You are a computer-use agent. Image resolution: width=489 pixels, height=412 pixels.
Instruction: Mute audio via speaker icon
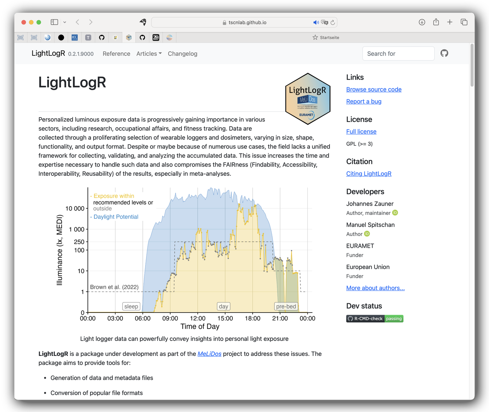[x=316, y=22]
